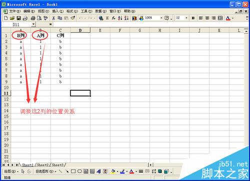
Task: Insert a hyperlink with the globe icon
Action: tap(101, 18)
